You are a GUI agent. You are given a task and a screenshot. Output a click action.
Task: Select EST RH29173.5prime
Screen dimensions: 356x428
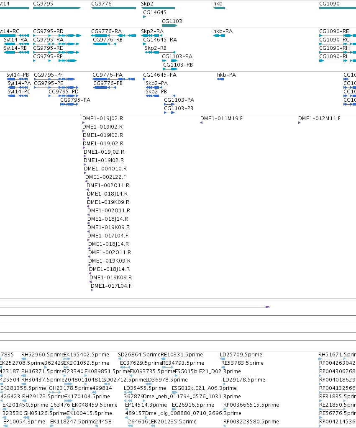pos(44,396)
